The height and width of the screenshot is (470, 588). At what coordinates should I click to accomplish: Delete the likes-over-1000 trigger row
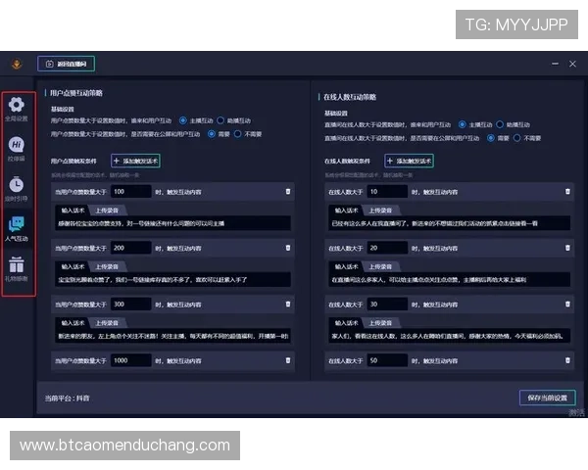[x=288, y=360]
